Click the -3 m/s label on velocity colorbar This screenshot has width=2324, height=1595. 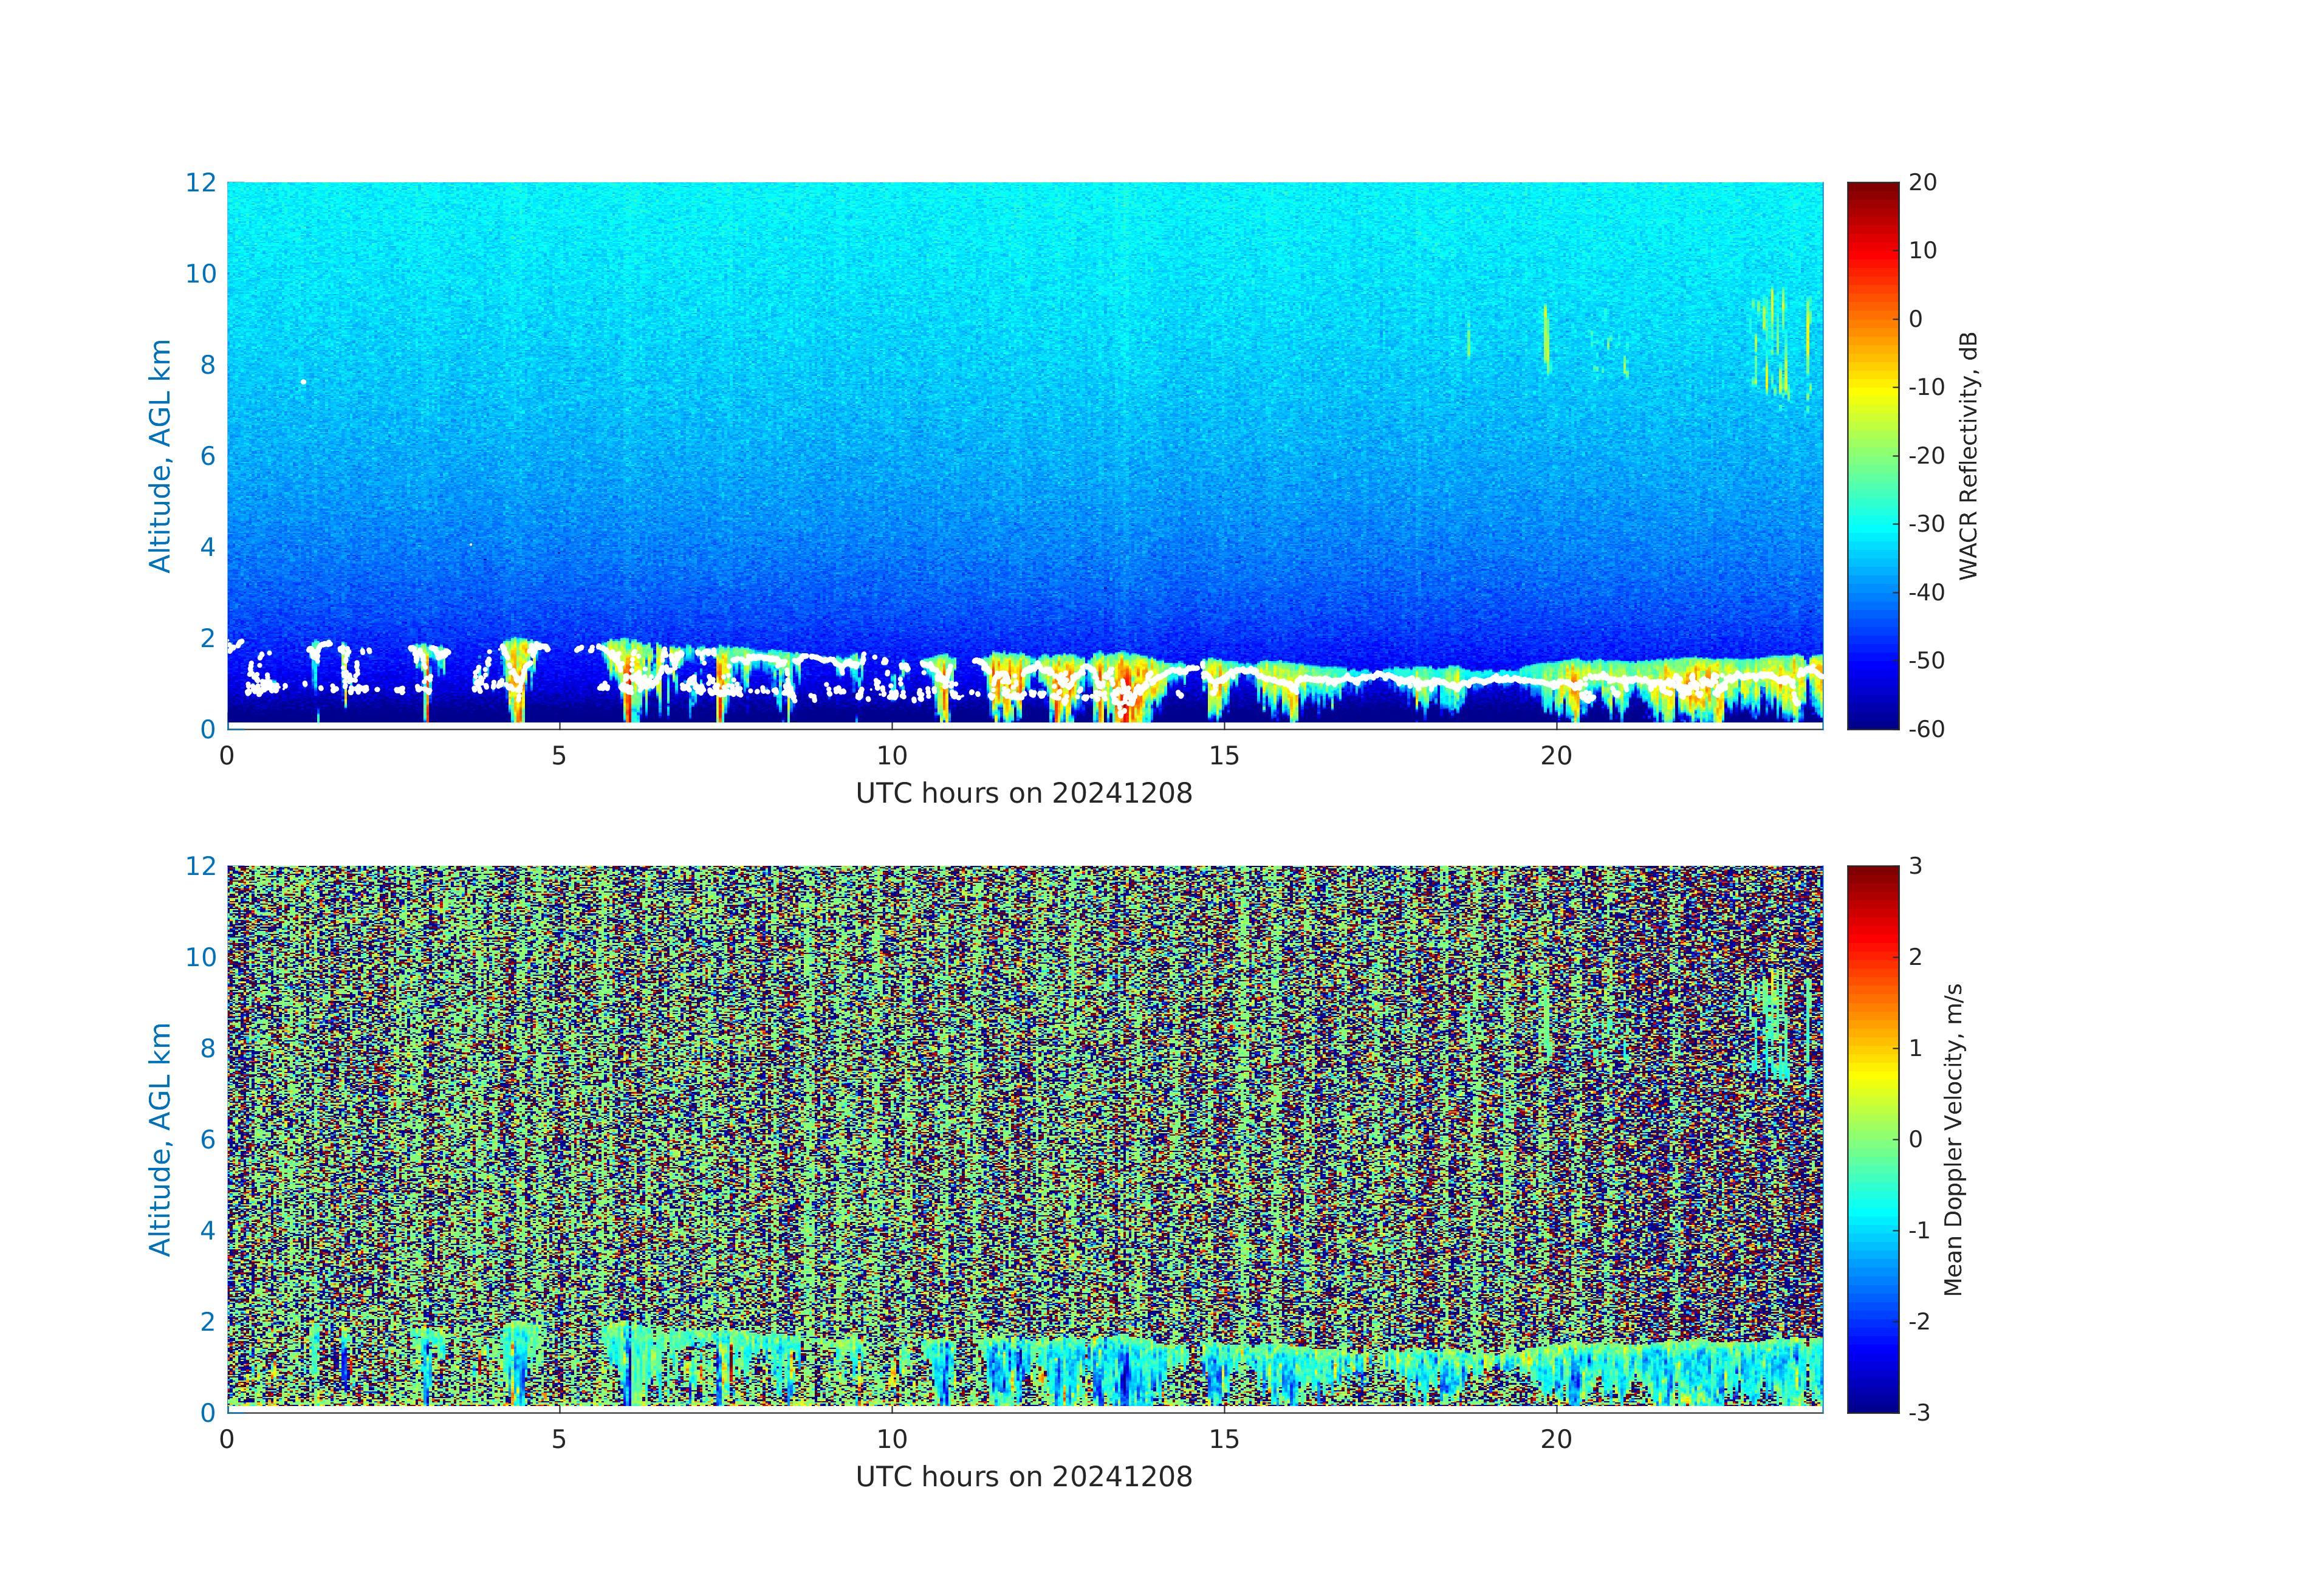(x=1919, y=1412)
